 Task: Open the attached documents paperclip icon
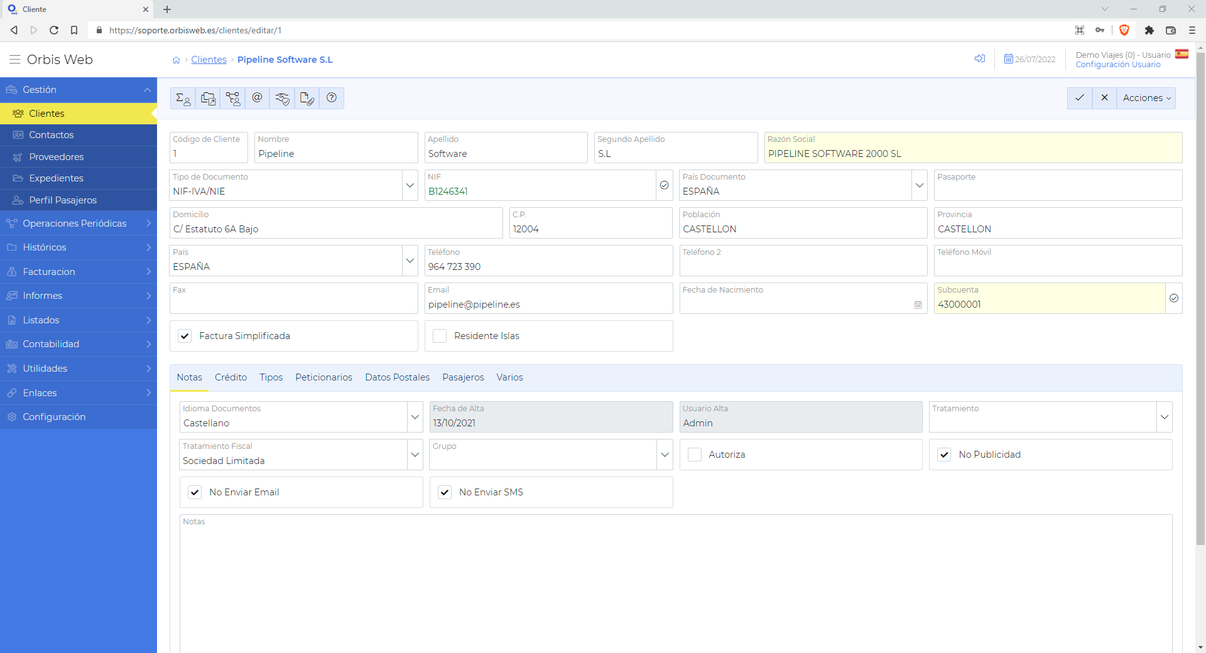click(307, 98)
